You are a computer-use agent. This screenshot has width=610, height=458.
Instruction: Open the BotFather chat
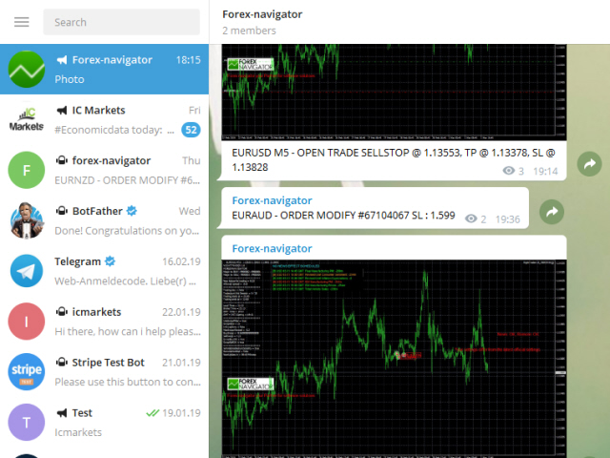pos(104,220)
